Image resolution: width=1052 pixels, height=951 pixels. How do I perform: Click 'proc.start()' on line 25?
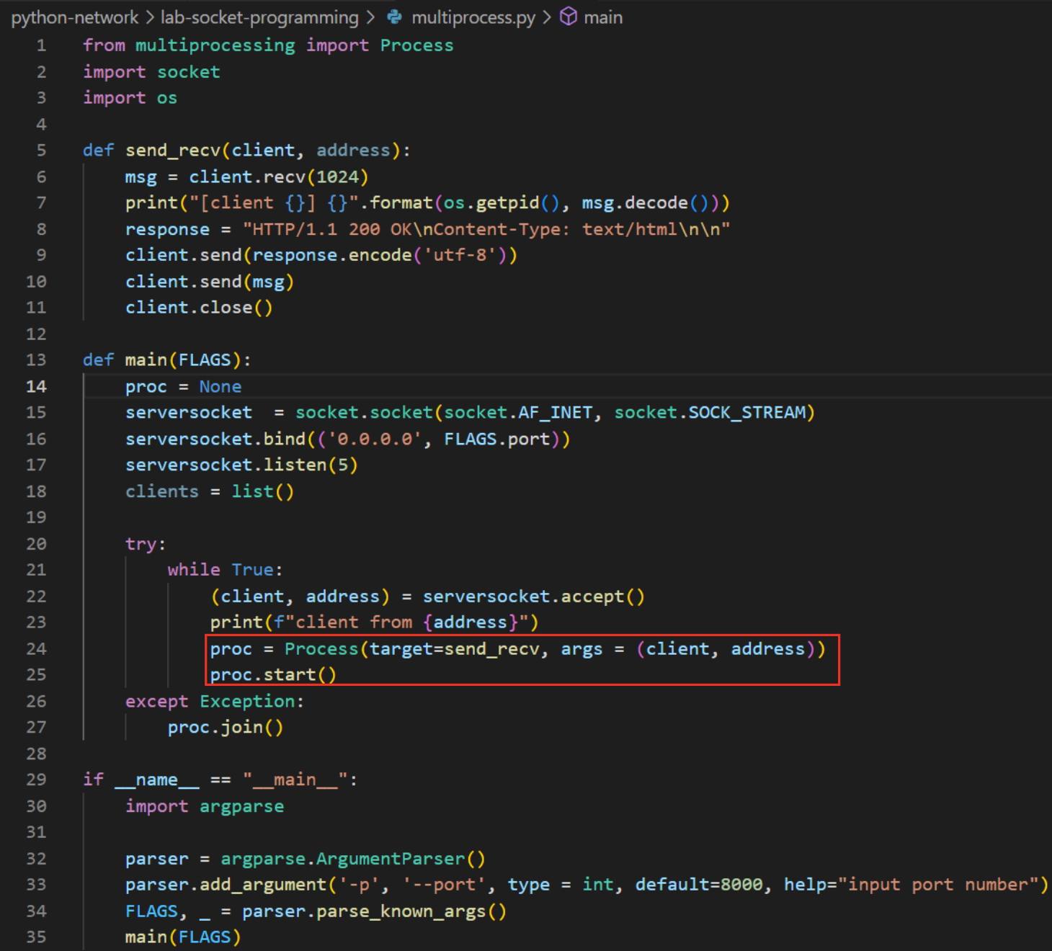273,675
